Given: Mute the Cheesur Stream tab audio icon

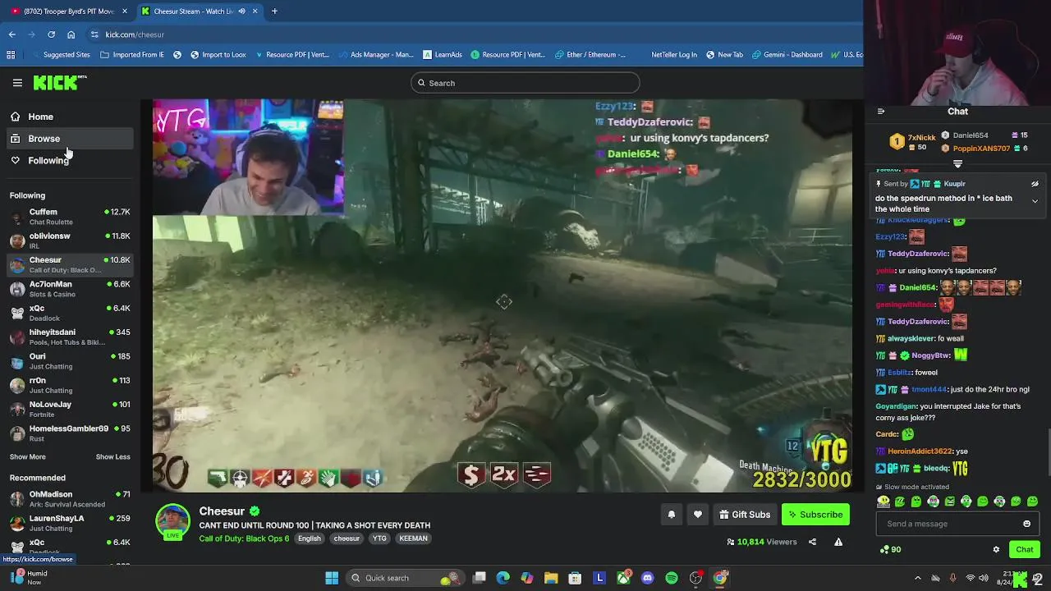Looking at the screenshot, I should tap(241, 11).
